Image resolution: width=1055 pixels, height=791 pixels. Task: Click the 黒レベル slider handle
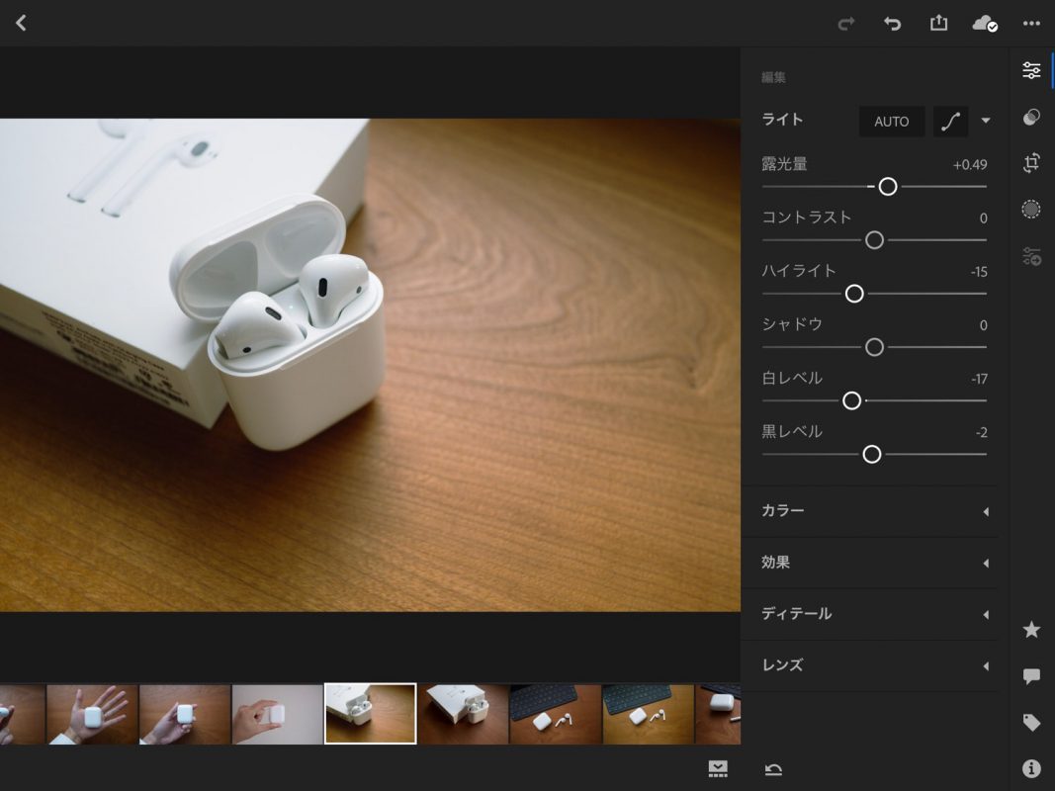[x=871, y=455]
